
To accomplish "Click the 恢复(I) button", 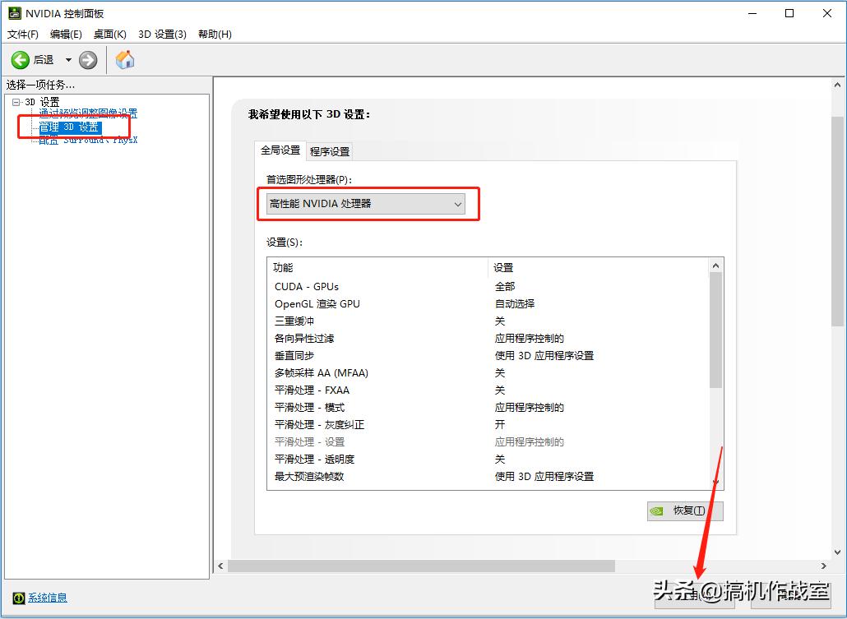I will tap(685, 511).
